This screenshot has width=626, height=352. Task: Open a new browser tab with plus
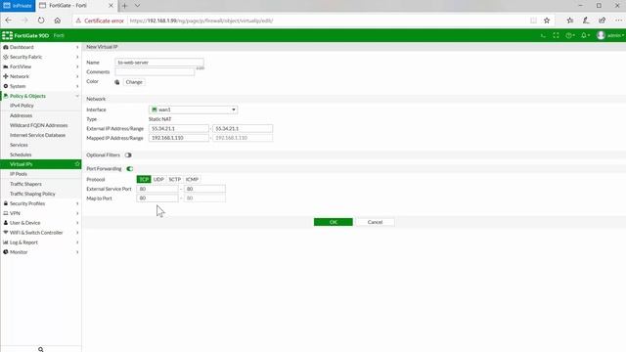coord(124,6)
